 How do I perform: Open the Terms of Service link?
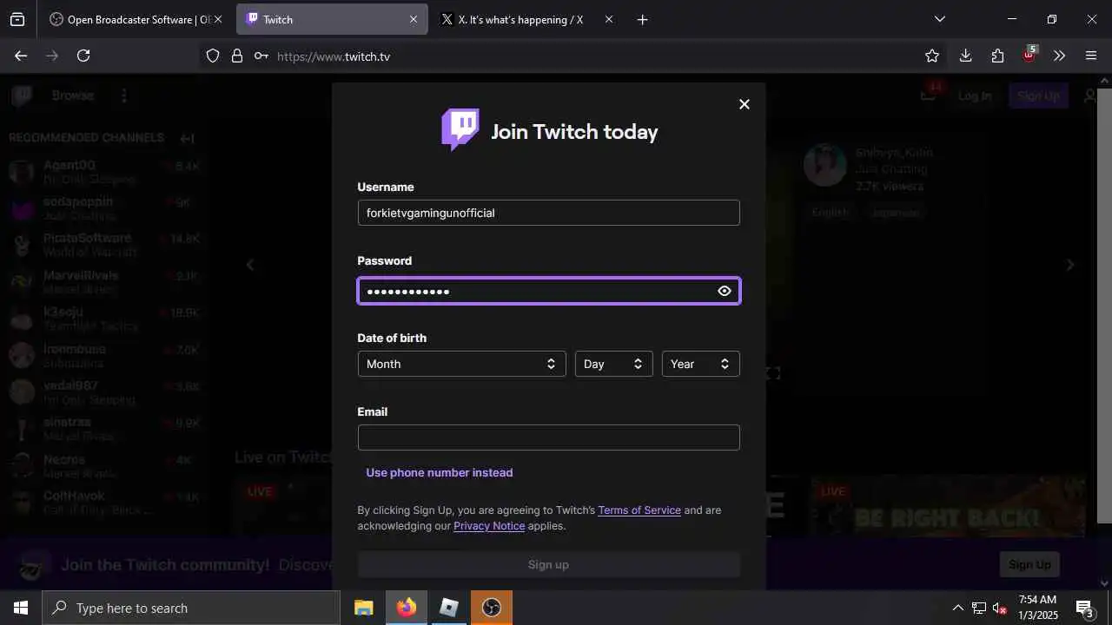point(639,510)
